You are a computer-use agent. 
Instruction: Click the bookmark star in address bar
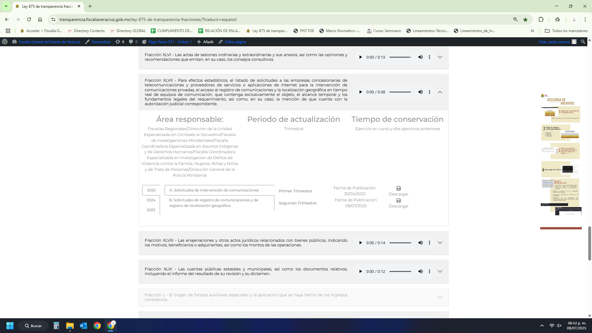pyautogui.click(x=525, y=19)
